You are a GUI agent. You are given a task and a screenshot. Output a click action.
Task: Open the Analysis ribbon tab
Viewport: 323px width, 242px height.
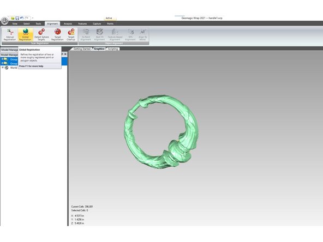[68, 23]
